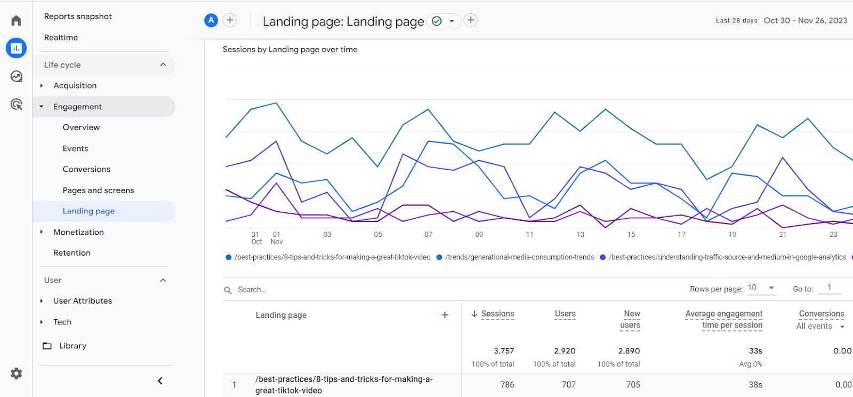Click row 1 users value 707
This screenshot has width=853, height=397.
click(569, 385)
